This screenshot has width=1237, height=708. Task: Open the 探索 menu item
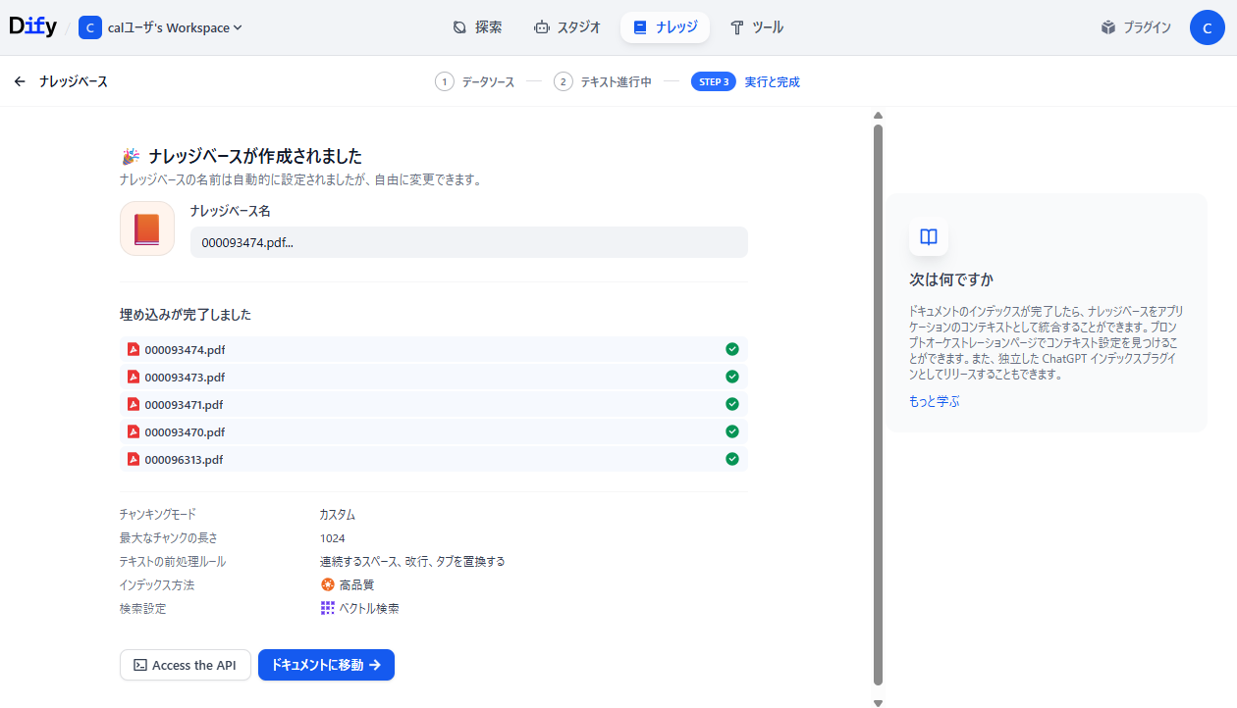[477, 27]
